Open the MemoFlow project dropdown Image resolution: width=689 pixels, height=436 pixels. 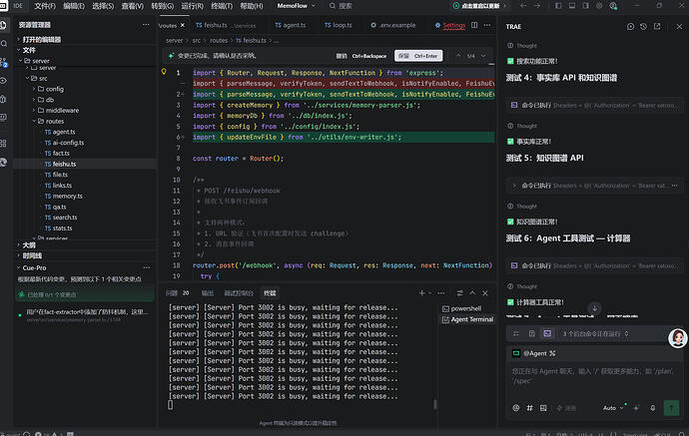pos(297,6)
